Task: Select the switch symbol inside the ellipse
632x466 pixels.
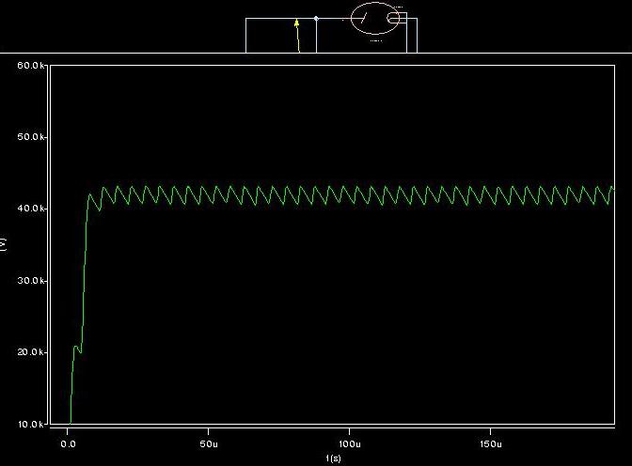Action: 362,18
